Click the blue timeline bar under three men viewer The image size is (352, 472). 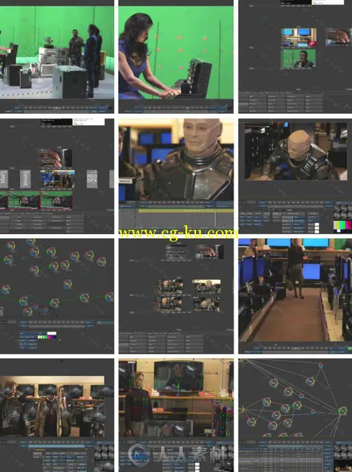[56, 446]
